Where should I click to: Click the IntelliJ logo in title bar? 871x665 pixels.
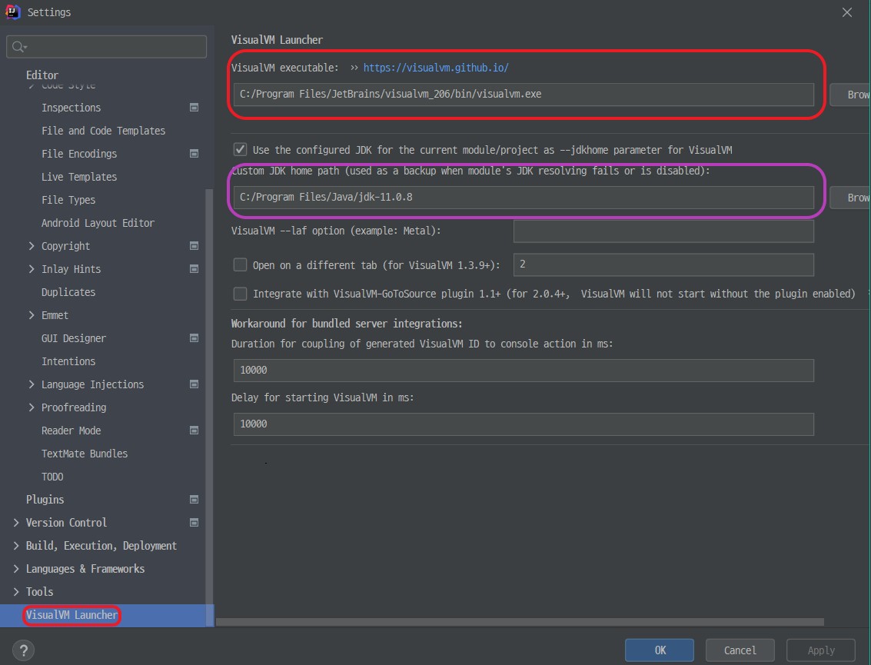tap(12, 12)
